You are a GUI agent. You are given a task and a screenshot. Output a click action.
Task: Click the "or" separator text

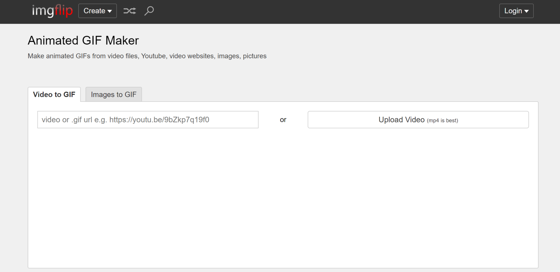coord(283,120)
